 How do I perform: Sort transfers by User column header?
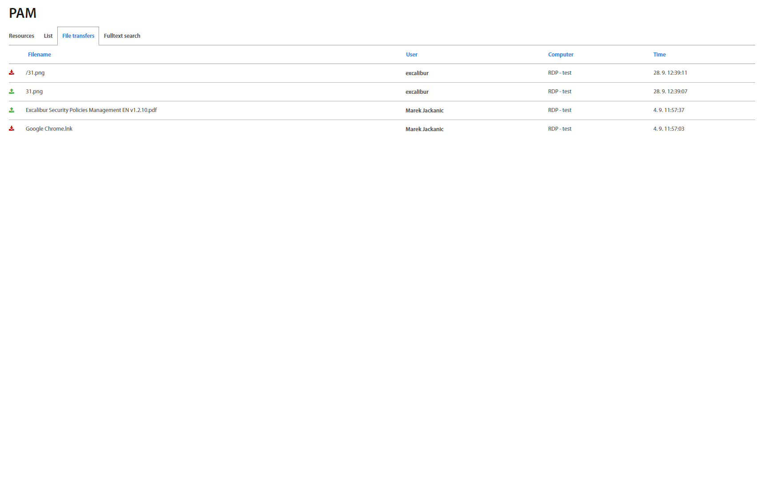(411, 55)
